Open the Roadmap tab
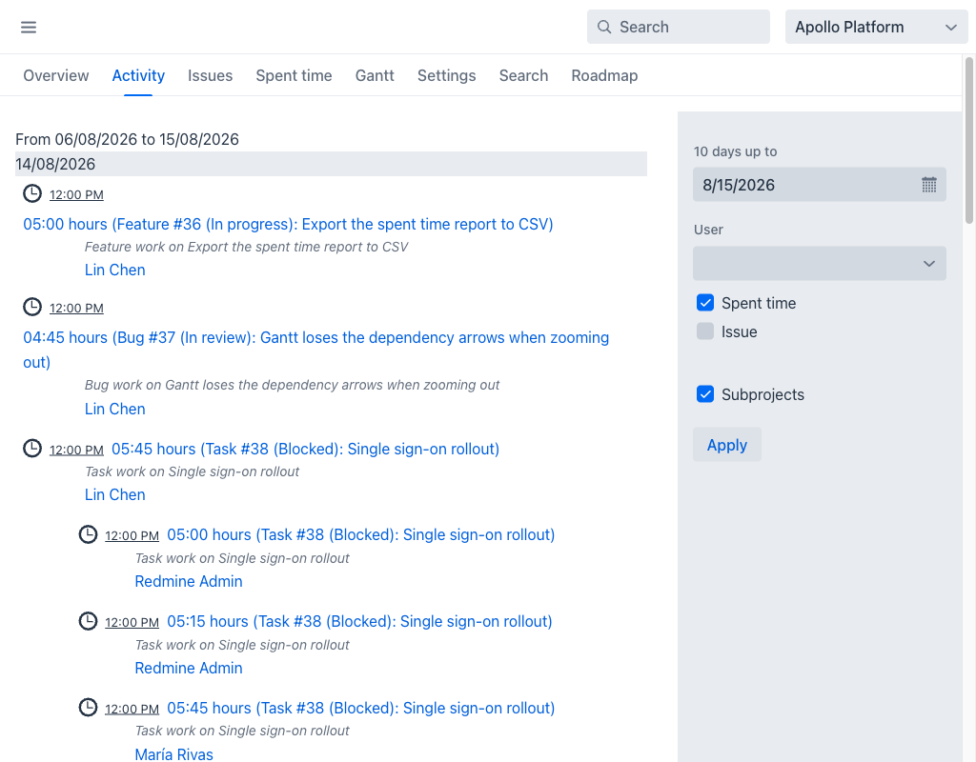 604,75
